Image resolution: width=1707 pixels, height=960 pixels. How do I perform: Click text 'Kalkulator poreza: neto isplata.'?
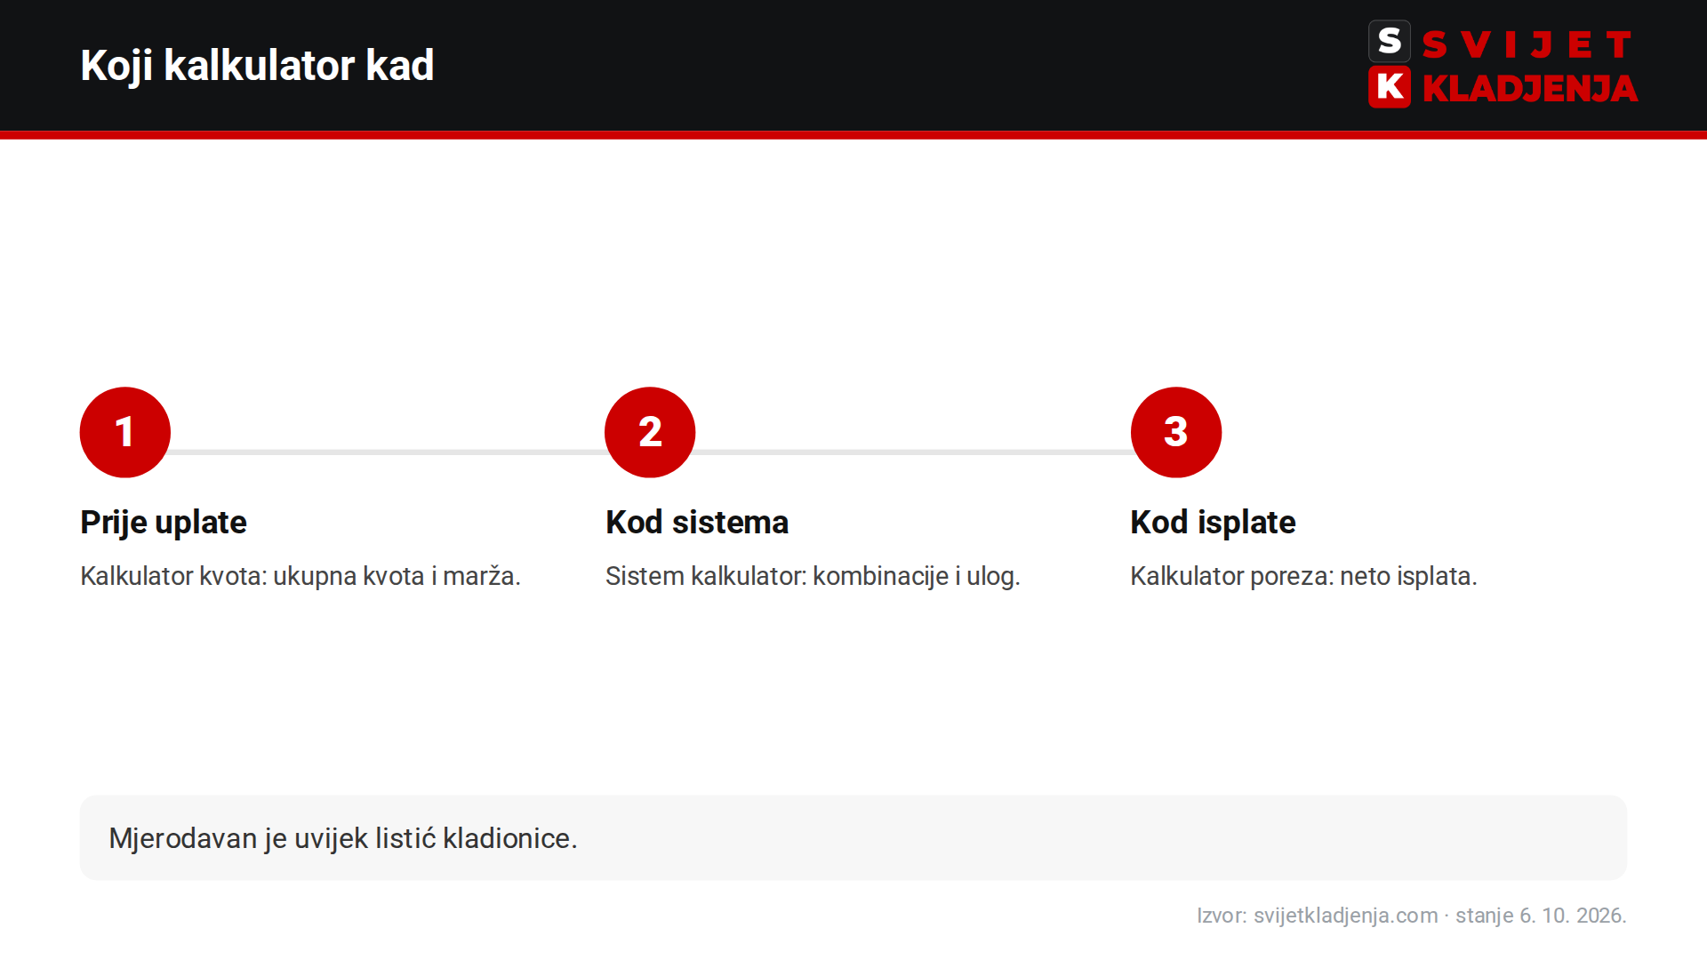point(1303,576)
